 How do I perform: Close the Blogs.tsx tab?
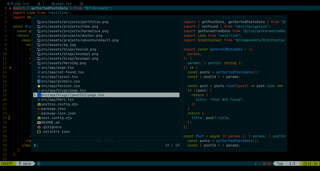39,4
